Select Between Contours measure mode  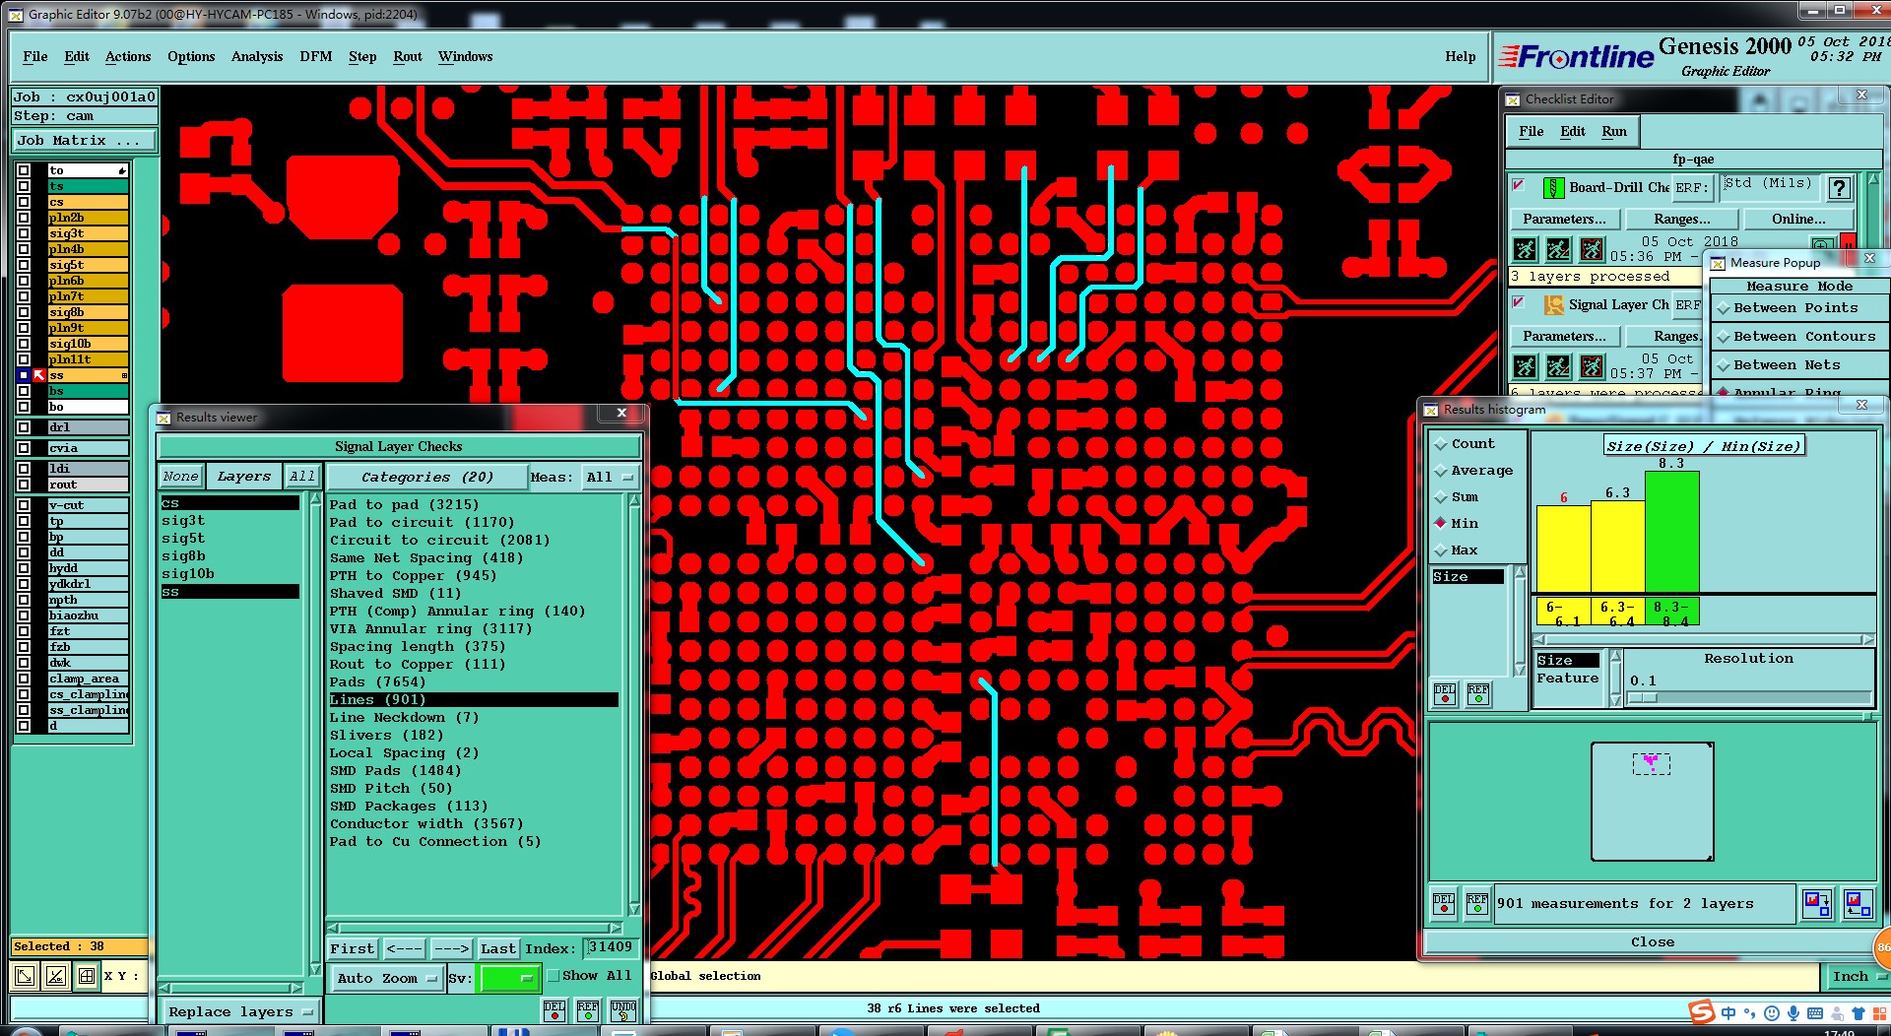point(1799,337)
